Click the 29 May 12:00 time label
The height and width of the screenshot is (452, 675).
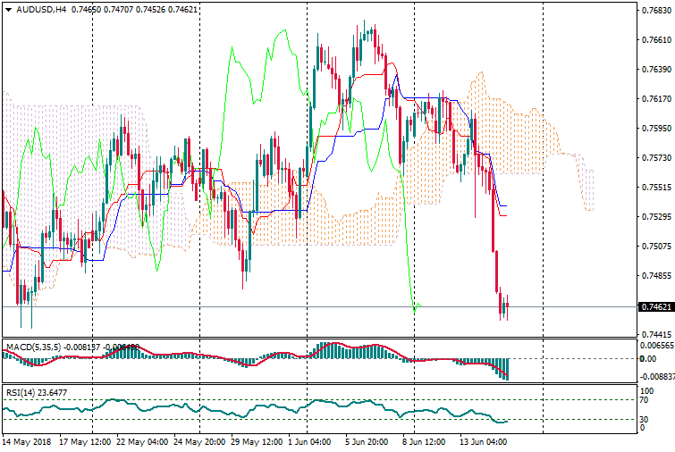coord(258,441)
